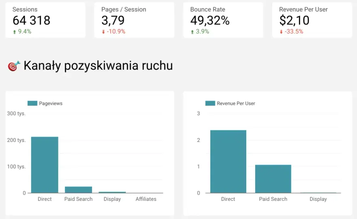Click the Revenue Per User scorecard label
This screenshot has height=219, width=357.
pos(303,9)
